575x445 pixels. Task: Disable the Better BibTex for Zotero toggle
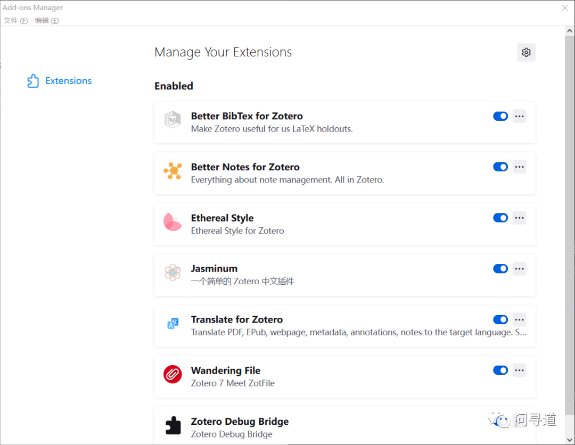500,116
